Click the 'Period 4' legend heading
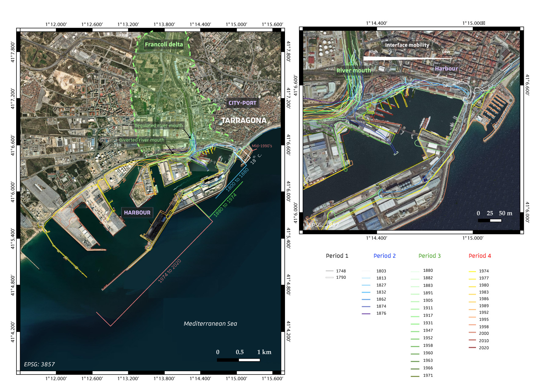Screen dimensions: 548x391 (x=480, y=256)
